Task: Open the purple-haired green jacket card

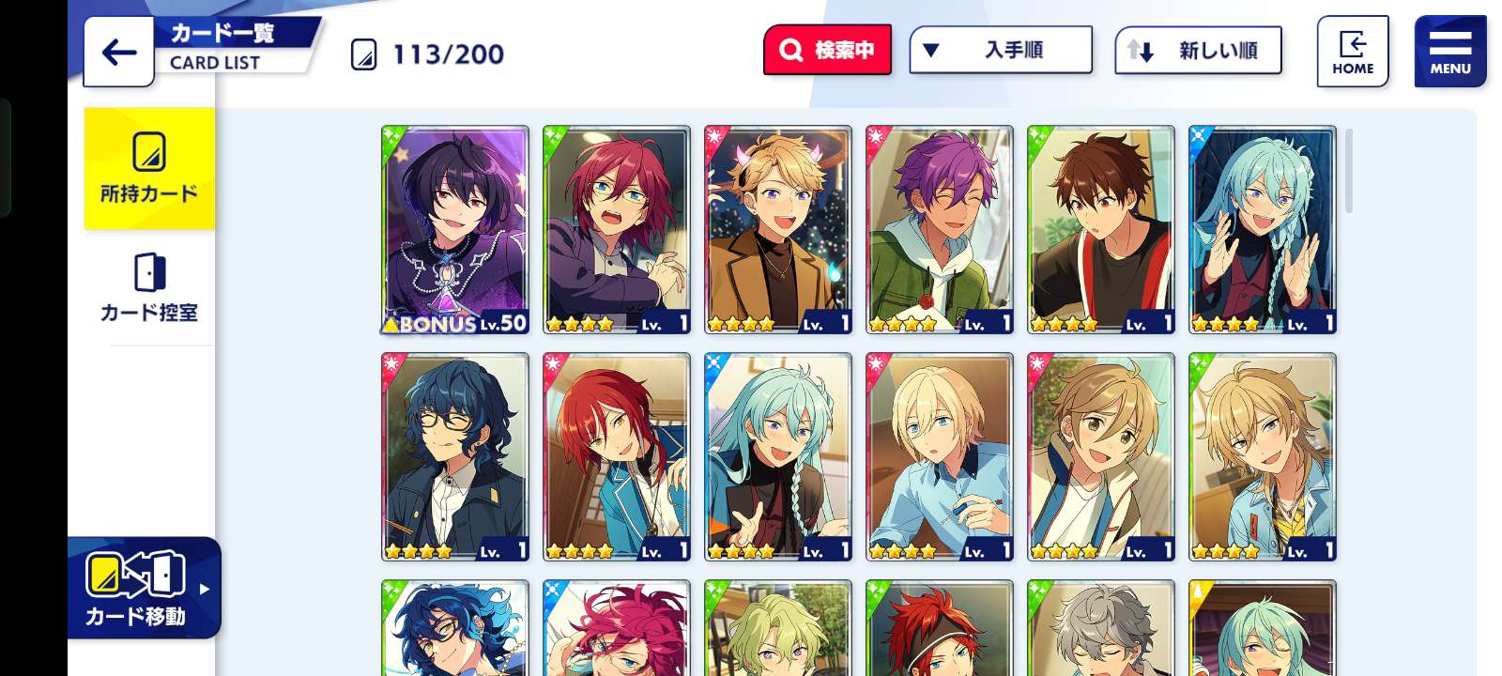Action: point(940,230)
